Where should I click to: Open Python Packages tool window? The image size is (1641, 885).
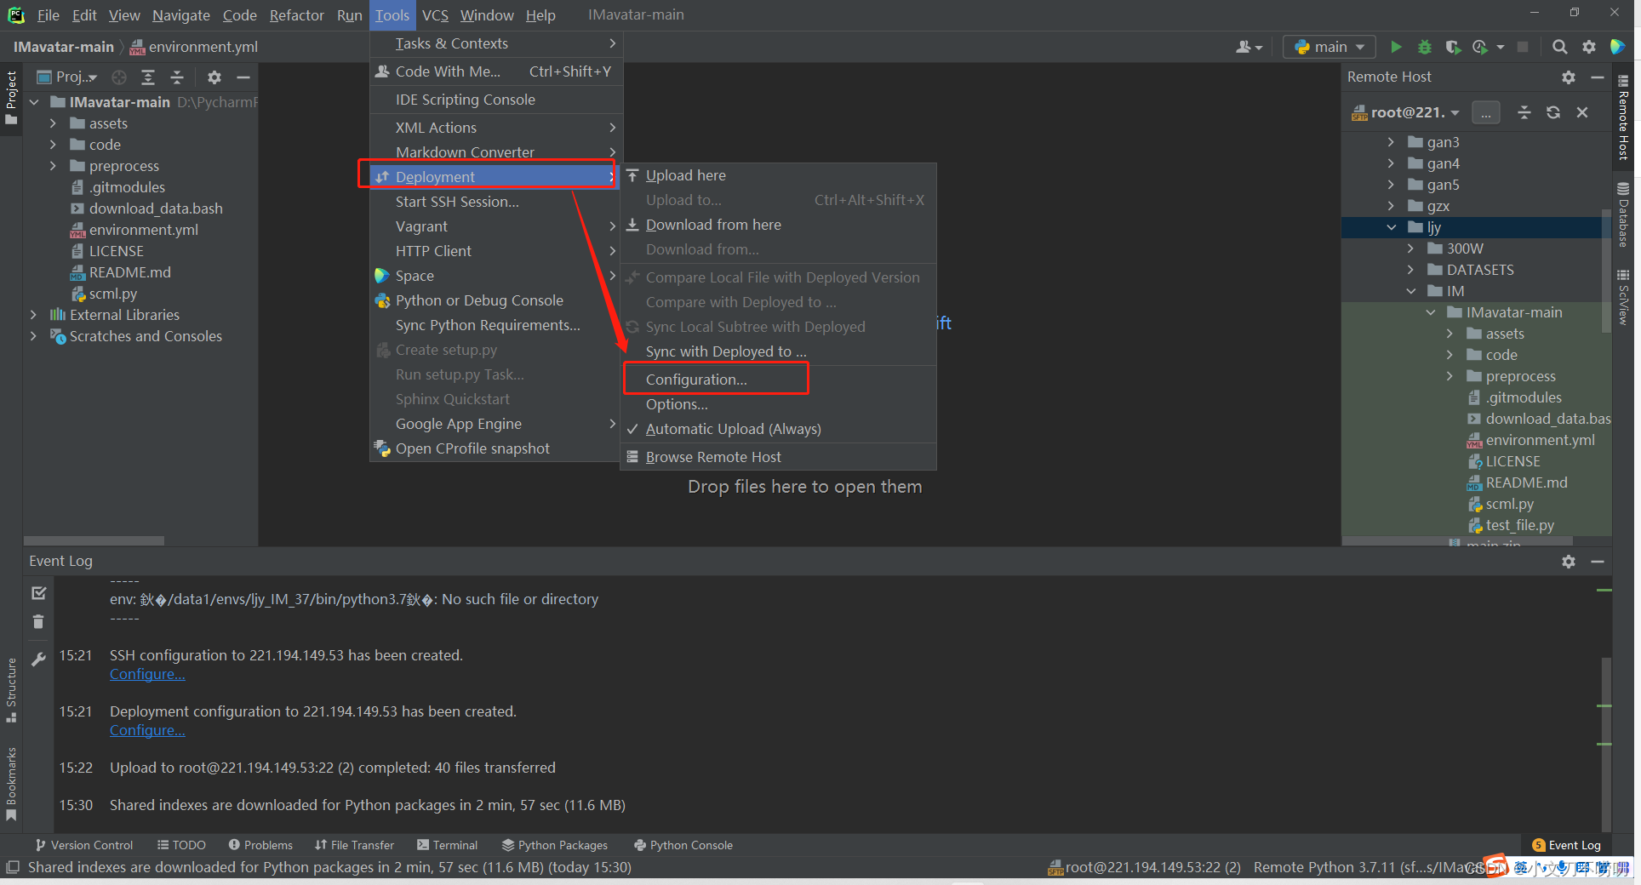tap(554, 845)
